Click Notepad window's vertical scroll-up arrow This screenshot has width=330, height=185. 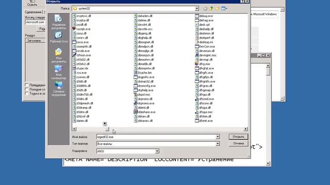coord(268,66)
